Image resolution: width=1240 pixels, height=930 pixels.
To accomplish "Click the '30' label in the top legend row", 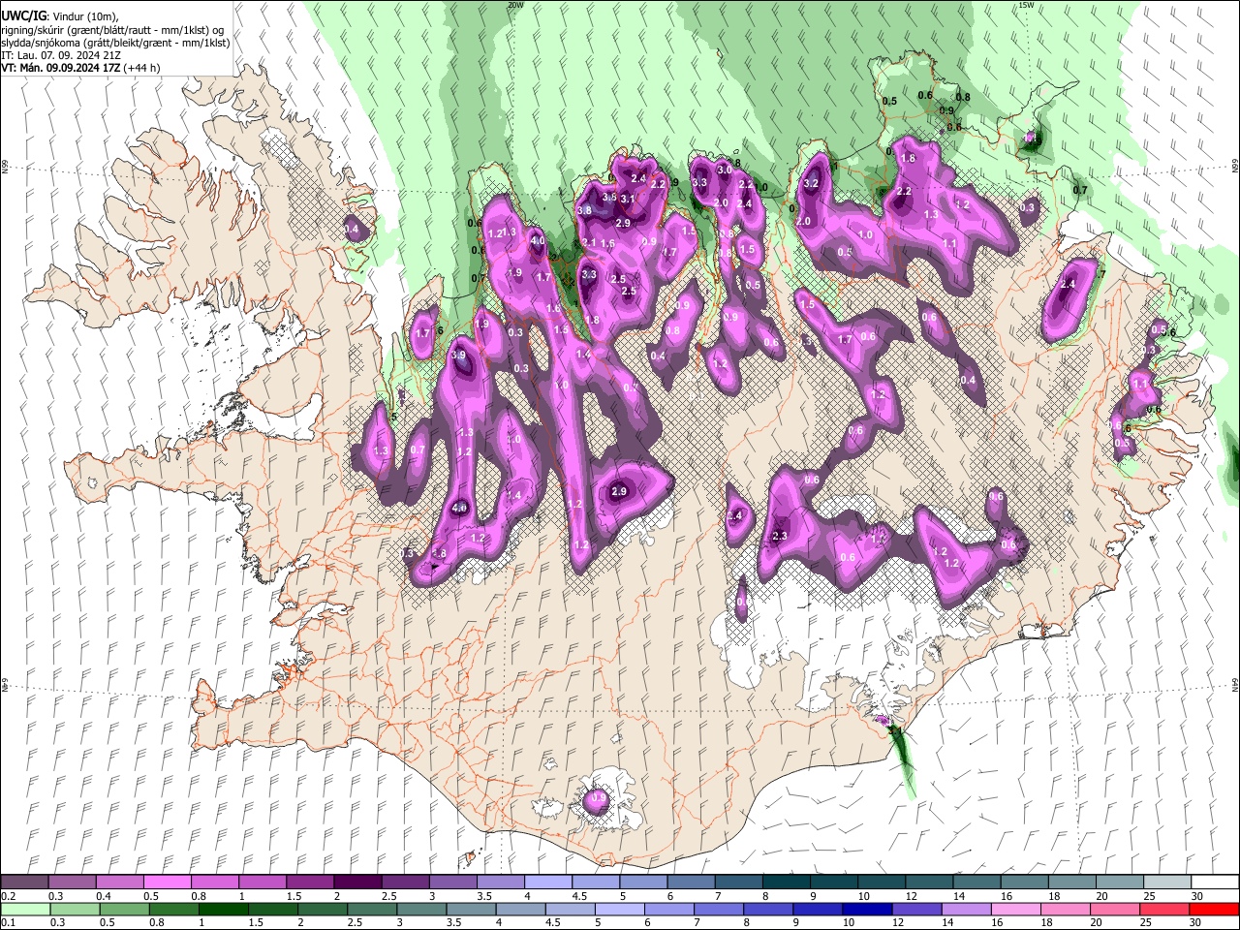I will [x=1196, y=896].
